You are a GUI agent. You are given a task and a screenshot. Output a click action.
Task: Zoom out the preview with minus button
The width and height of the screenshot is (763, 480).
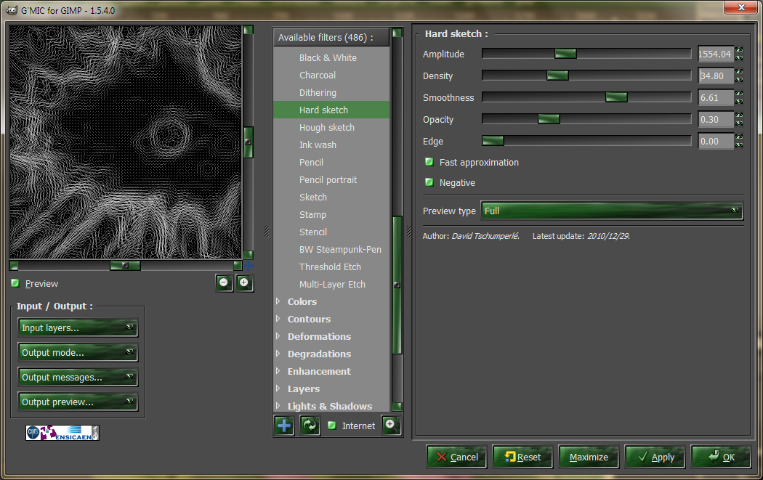pos(224,282)
